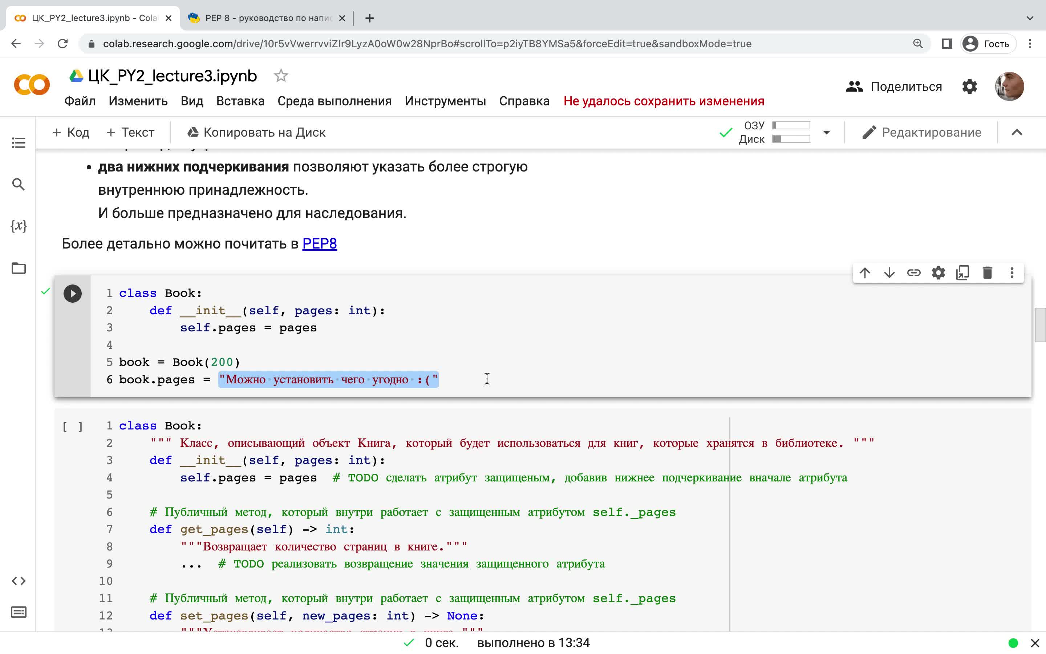Reload the page

63,44
